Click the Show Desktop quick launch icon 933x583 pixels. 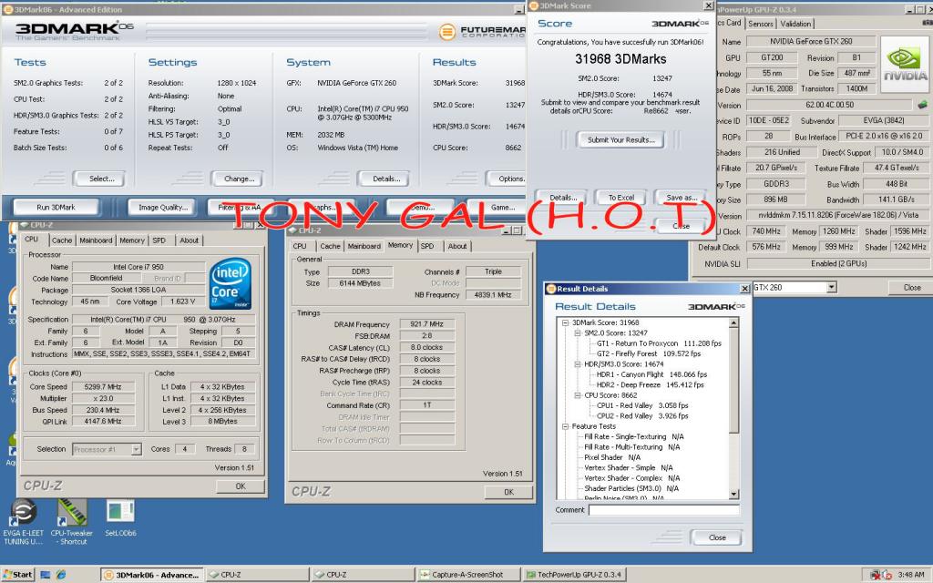46,575
